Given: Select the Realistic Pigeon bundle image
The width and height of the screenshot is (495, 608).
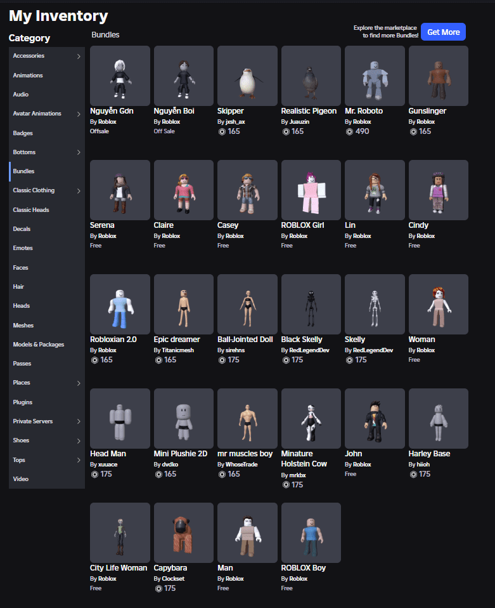Looking at the screenshot, I should 311,76.
